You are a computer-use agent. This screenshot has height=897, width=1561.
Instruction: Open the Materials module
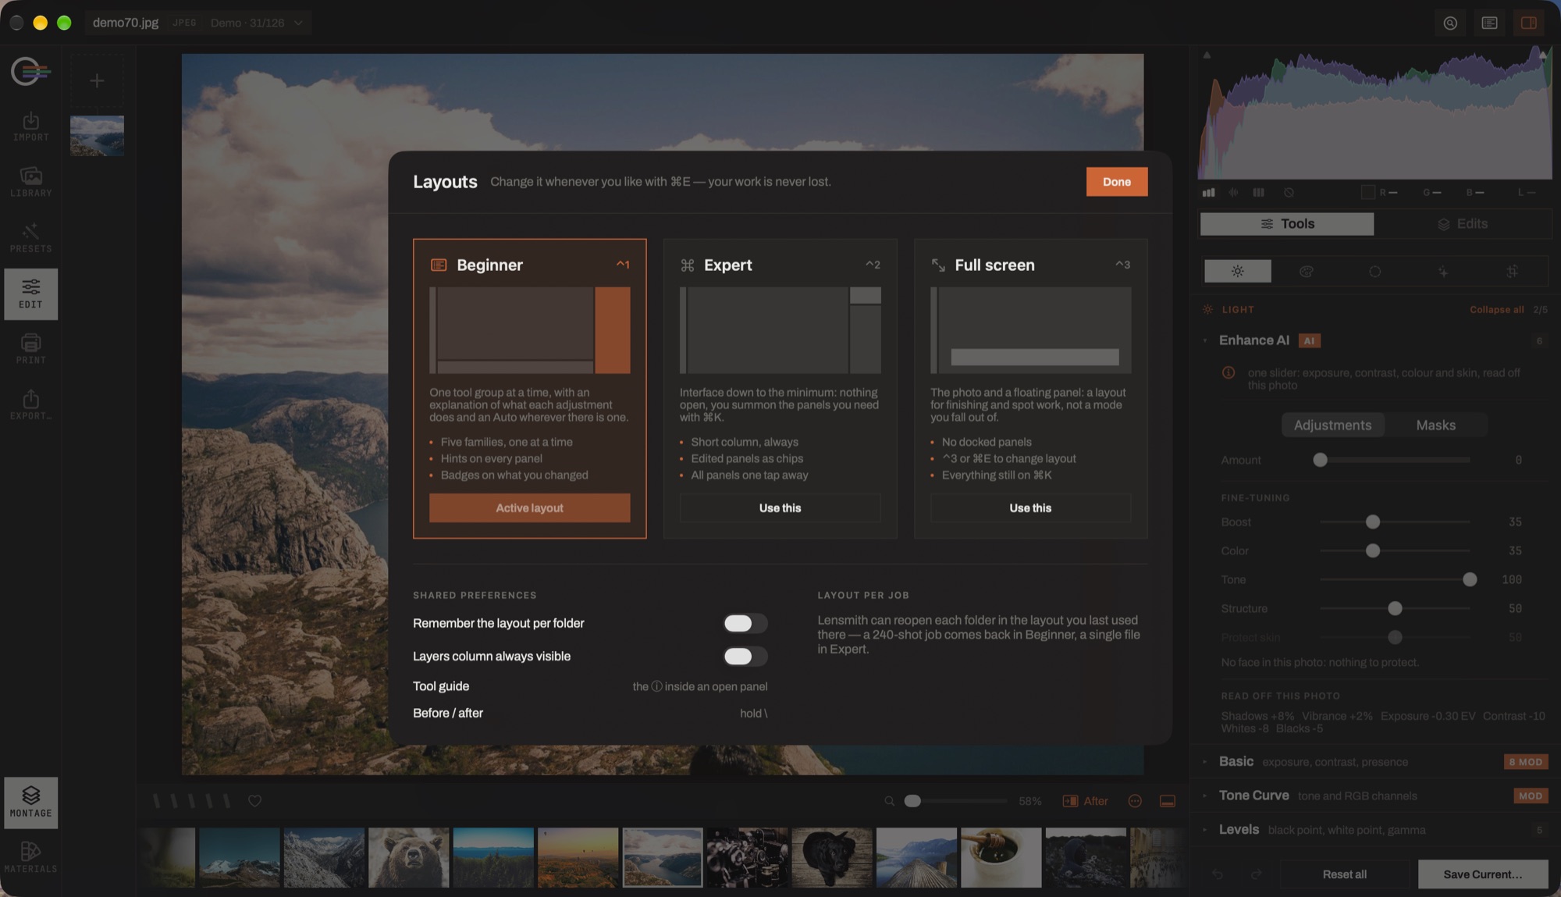coord(30,858)
